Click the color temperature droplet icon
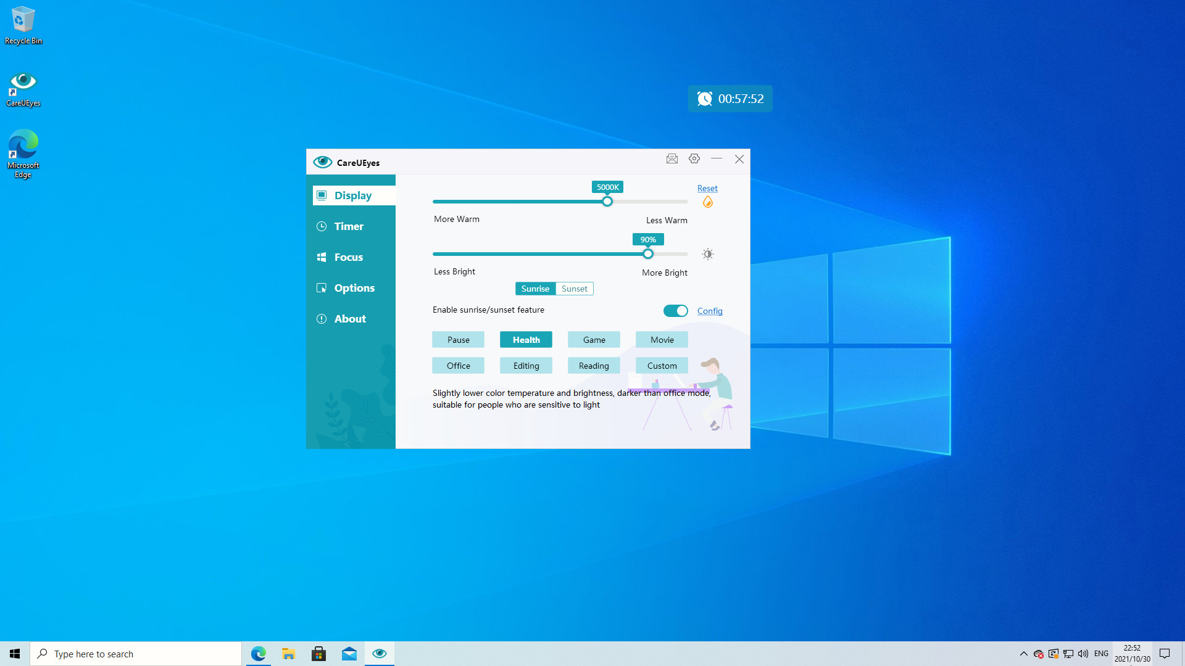 tap(707, 201)
